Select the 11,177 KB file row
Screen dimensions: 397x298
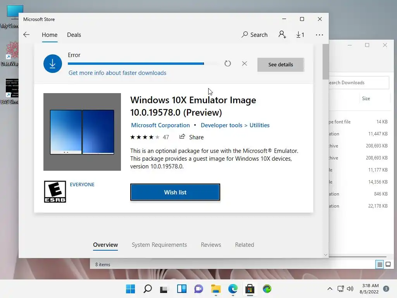[359, 170]
